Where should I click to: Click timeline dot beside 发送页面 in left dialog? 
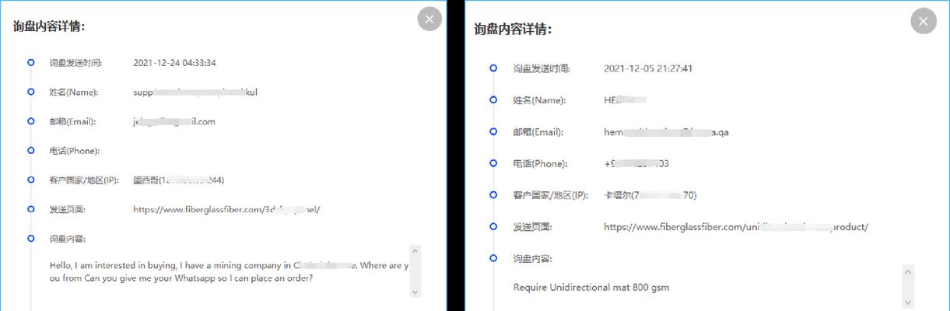tap(30, 209)
